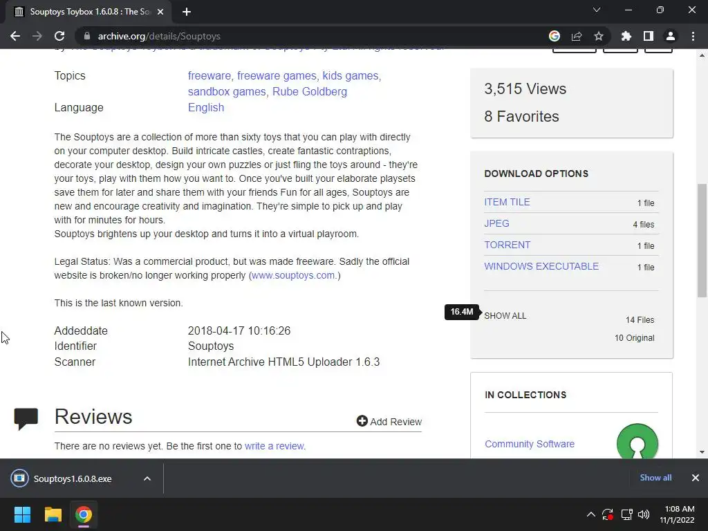Download the WINDOWS EXECUTABLE file
Image resolution: width=708 pixels, height=531 pixels.
(x=541, y=266)
